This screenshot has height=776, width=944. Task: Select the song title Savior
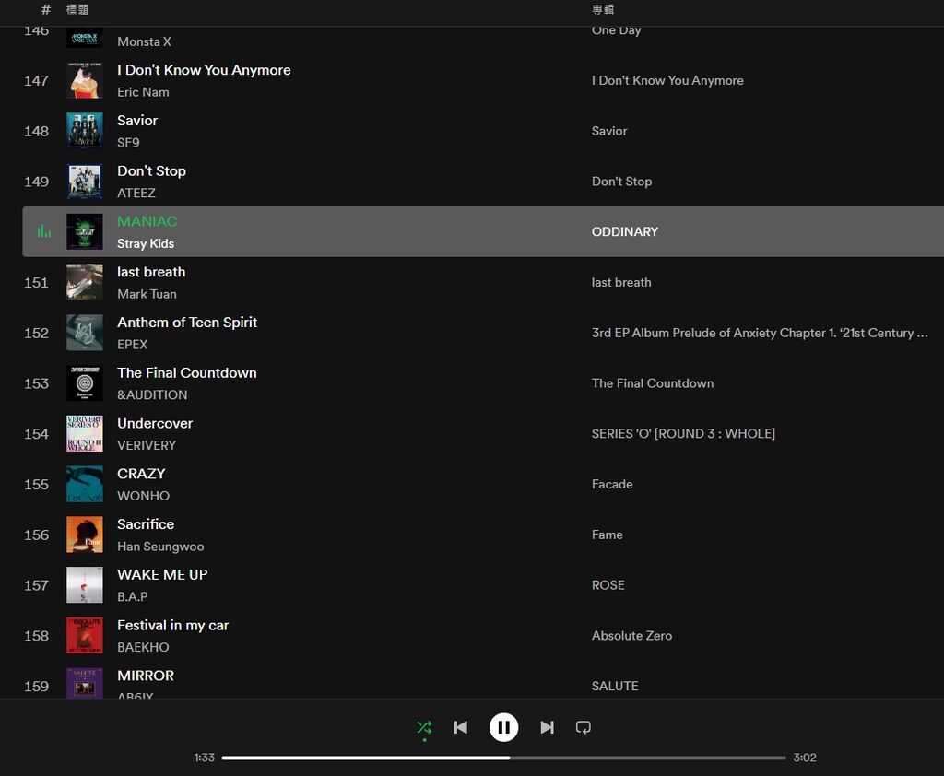137,121
